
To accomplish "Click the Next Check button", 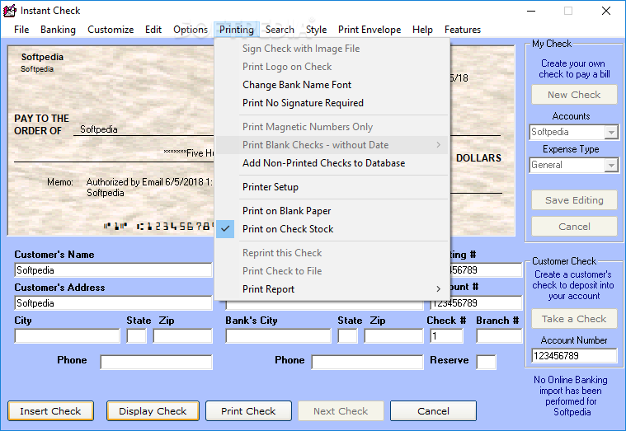I will 341,411.
